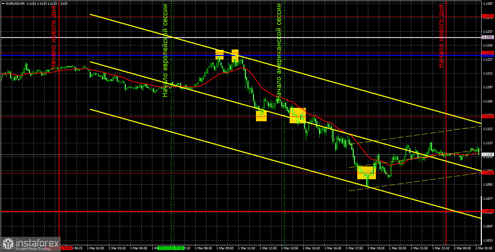The height and width of the screenshot is (252, 495).
Task: Click the red 1.1165 price level label
Action: [x=488, y=116]
